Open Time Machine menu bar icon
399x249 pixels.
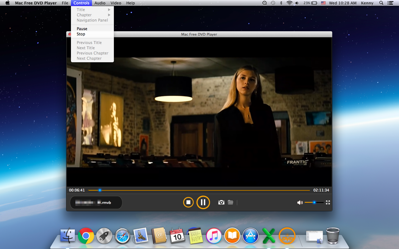click(273, 3)
